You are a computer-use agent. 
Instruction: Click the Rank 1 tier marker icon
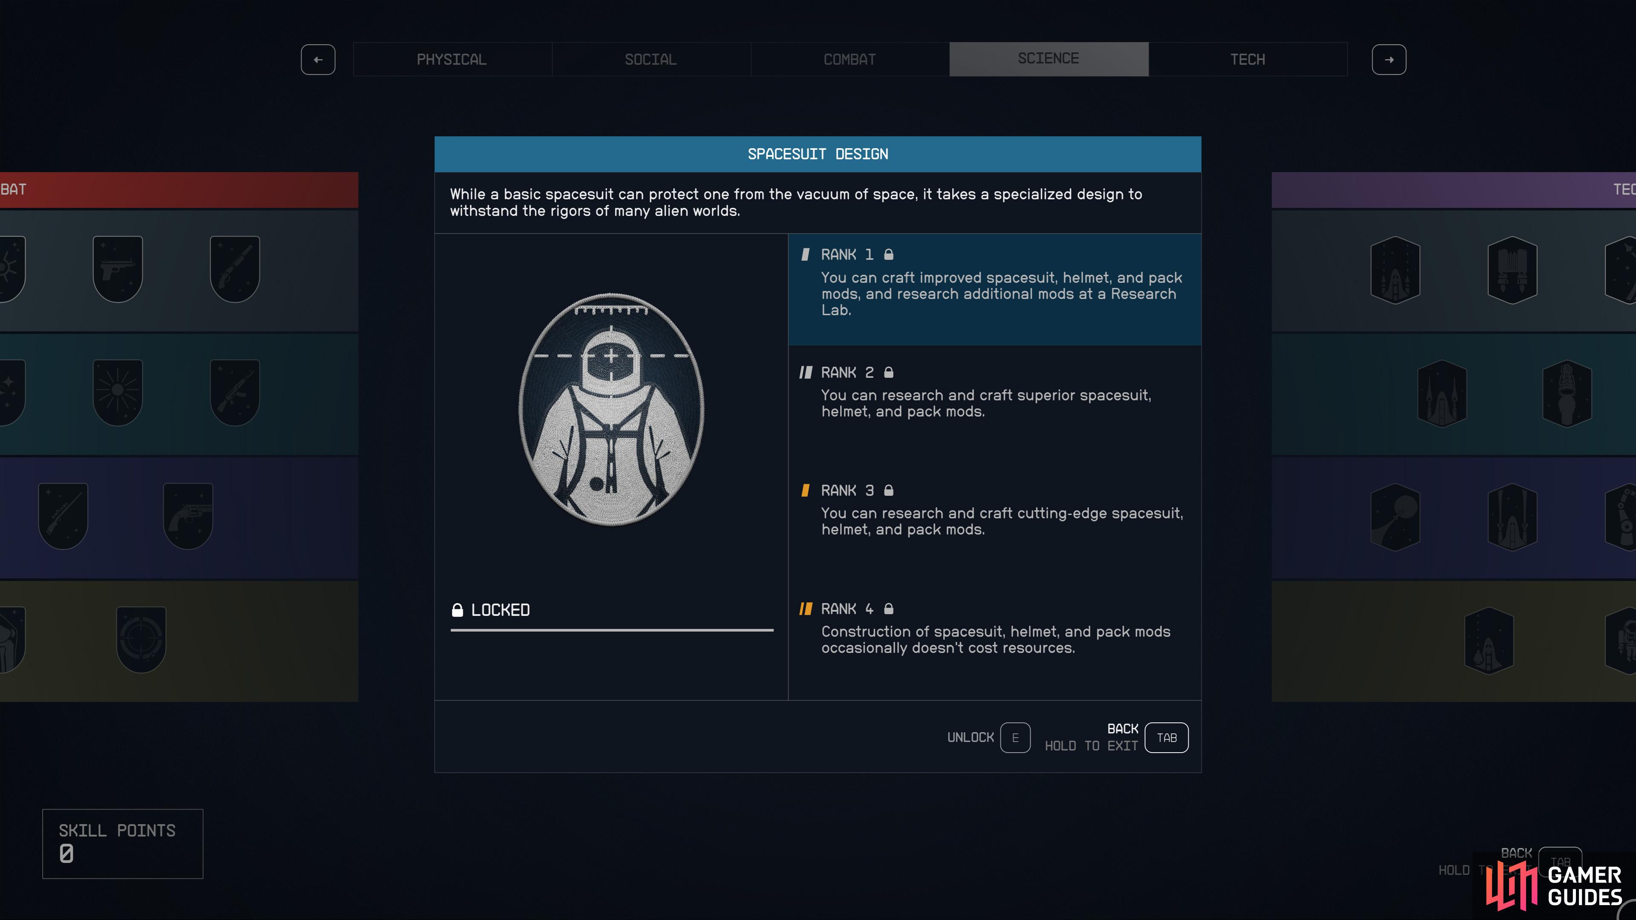805,255
